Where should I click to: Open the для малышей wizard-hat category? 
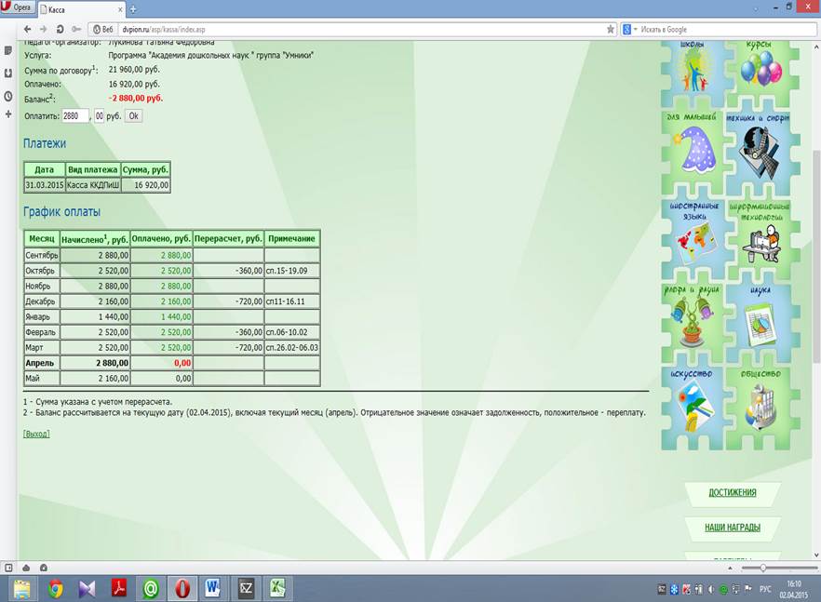693,152
